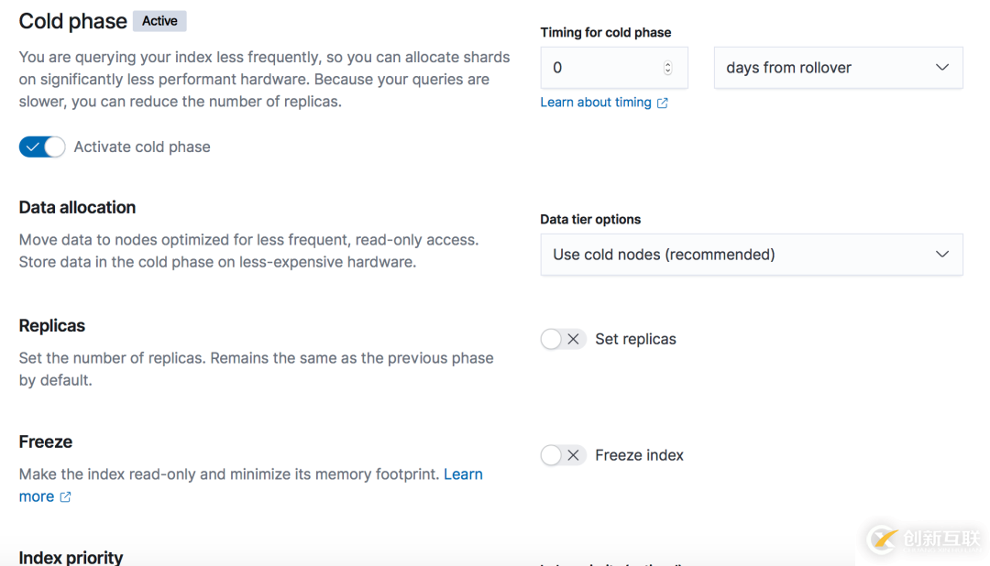Click the watermark logo icon at bottom right
990x566 pixels.
pos(882,539)
